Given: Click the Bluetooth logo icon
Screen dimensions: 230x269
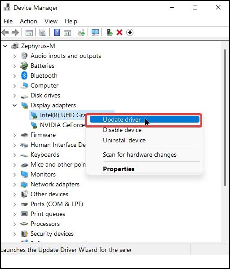Looking at the screenshot, I should tap(24, 75).
